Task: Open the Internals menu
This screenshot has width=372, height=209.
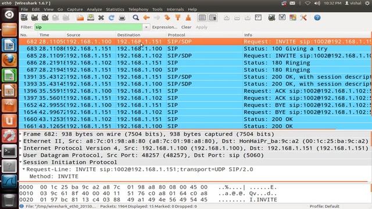Action: pyautogui.click(x=175, y=9)
